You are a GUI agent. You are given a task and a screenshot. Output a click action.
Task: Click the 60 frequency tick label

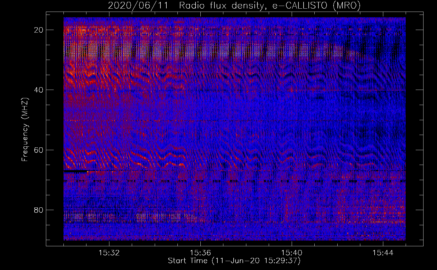click(39, 150)
